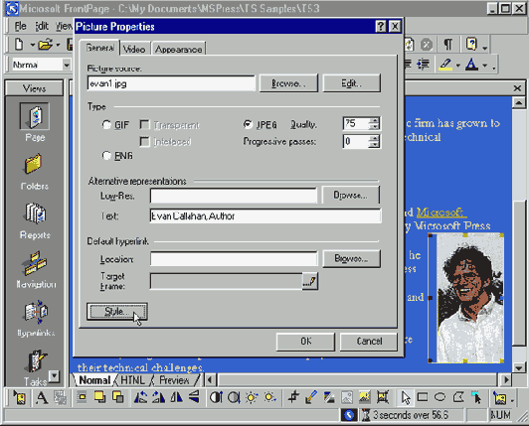
Task: Select the Insert Text icon in picture toolbar
Action: coord(42,397)
